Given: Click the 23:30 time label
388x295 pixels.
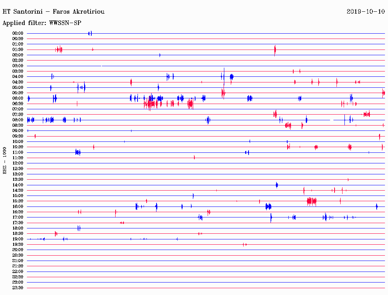Looking at the screenshot, I should 18,288.
